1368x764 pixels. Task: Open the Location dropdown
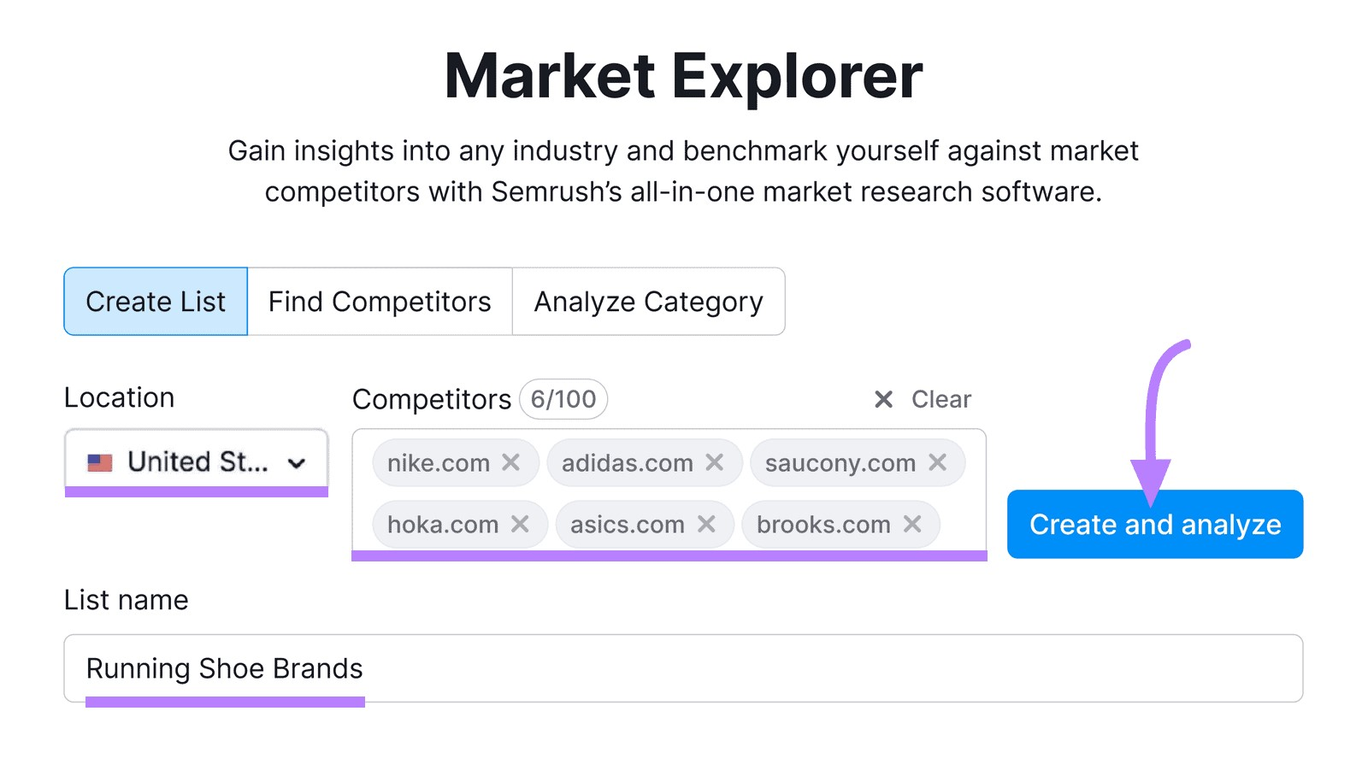tap(196, 461)
